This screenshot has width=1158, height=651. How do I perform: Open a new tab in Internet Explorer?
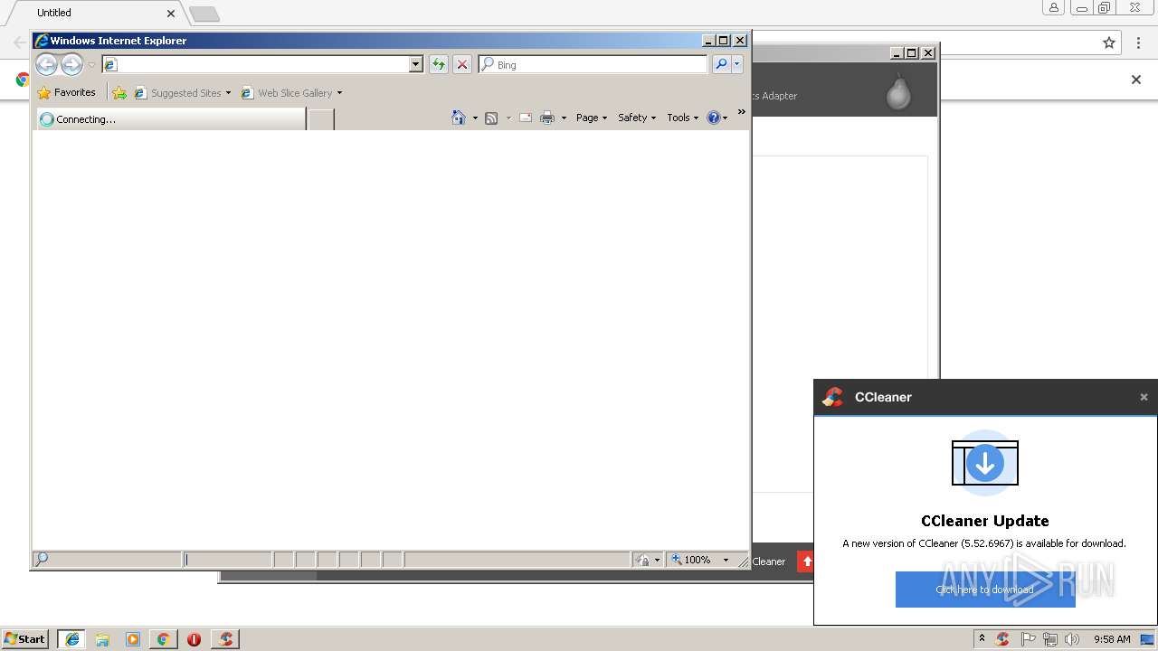click(321, 119)
